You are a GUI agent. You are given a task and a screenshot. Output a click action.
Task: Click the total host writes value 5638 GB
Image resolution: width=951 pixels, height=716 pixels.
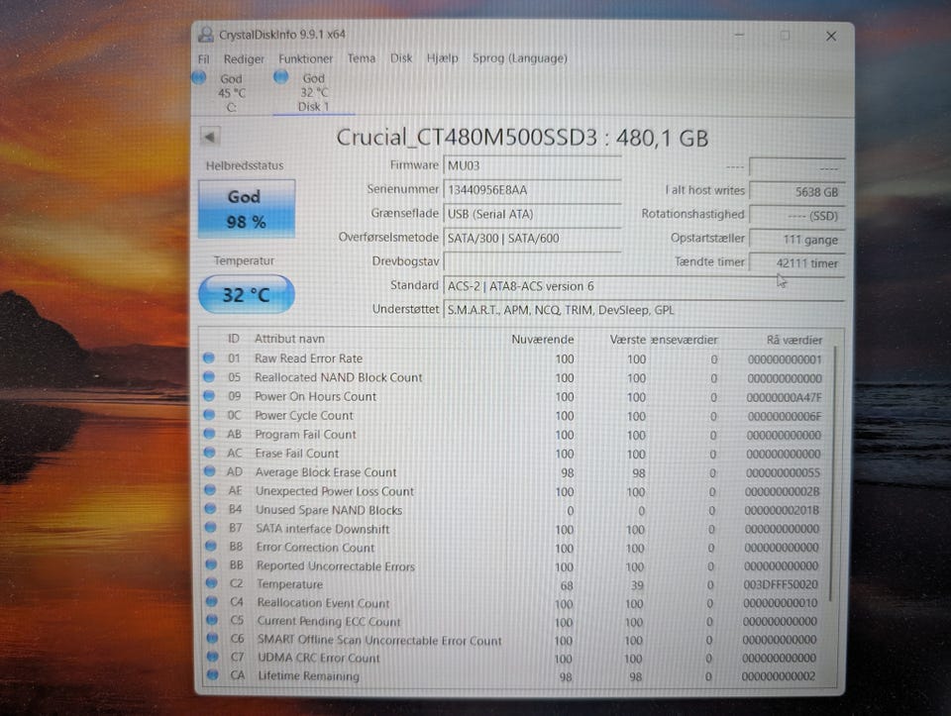pos(796,191)
